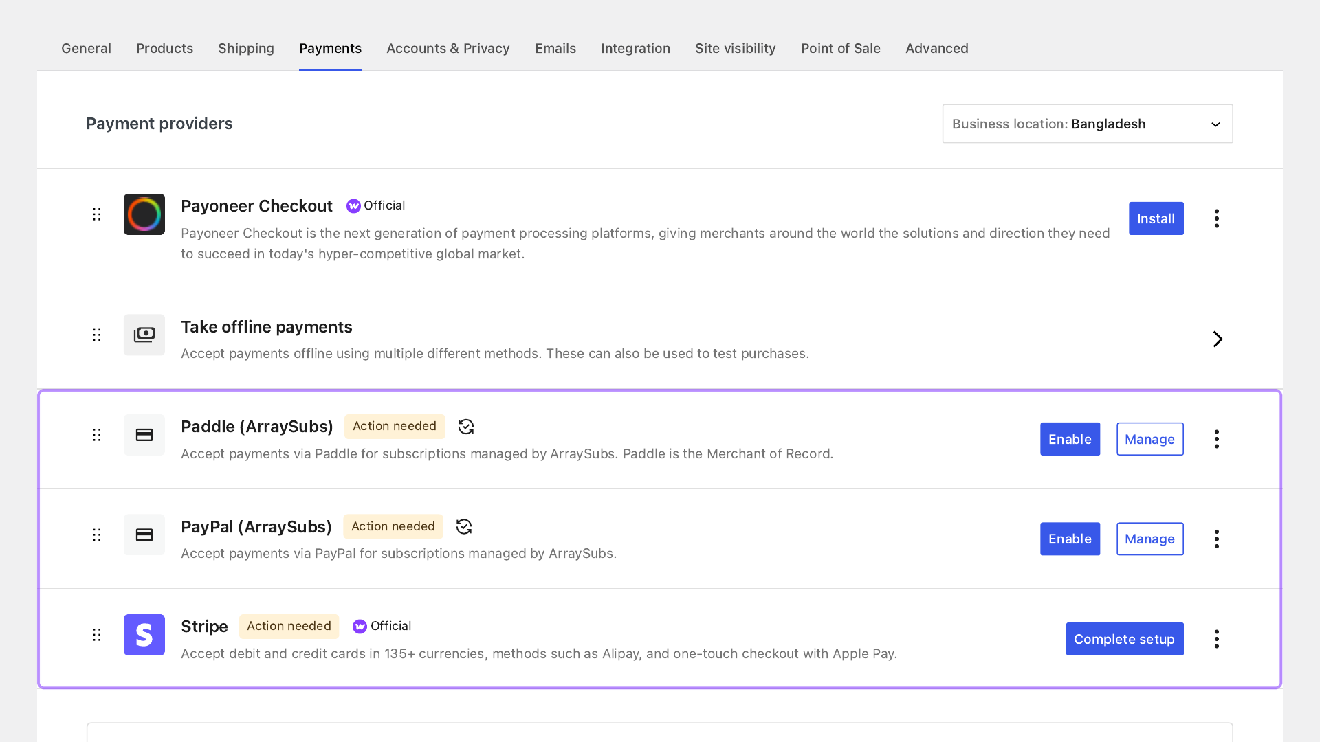
Task: Go to the Advanced tab
Action: coord(937,48)
